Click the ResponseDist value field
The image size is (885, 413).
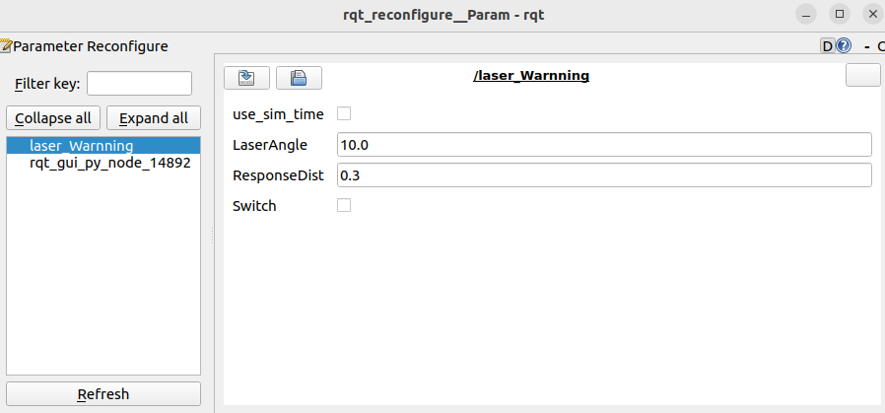click(x=604, y=175)
